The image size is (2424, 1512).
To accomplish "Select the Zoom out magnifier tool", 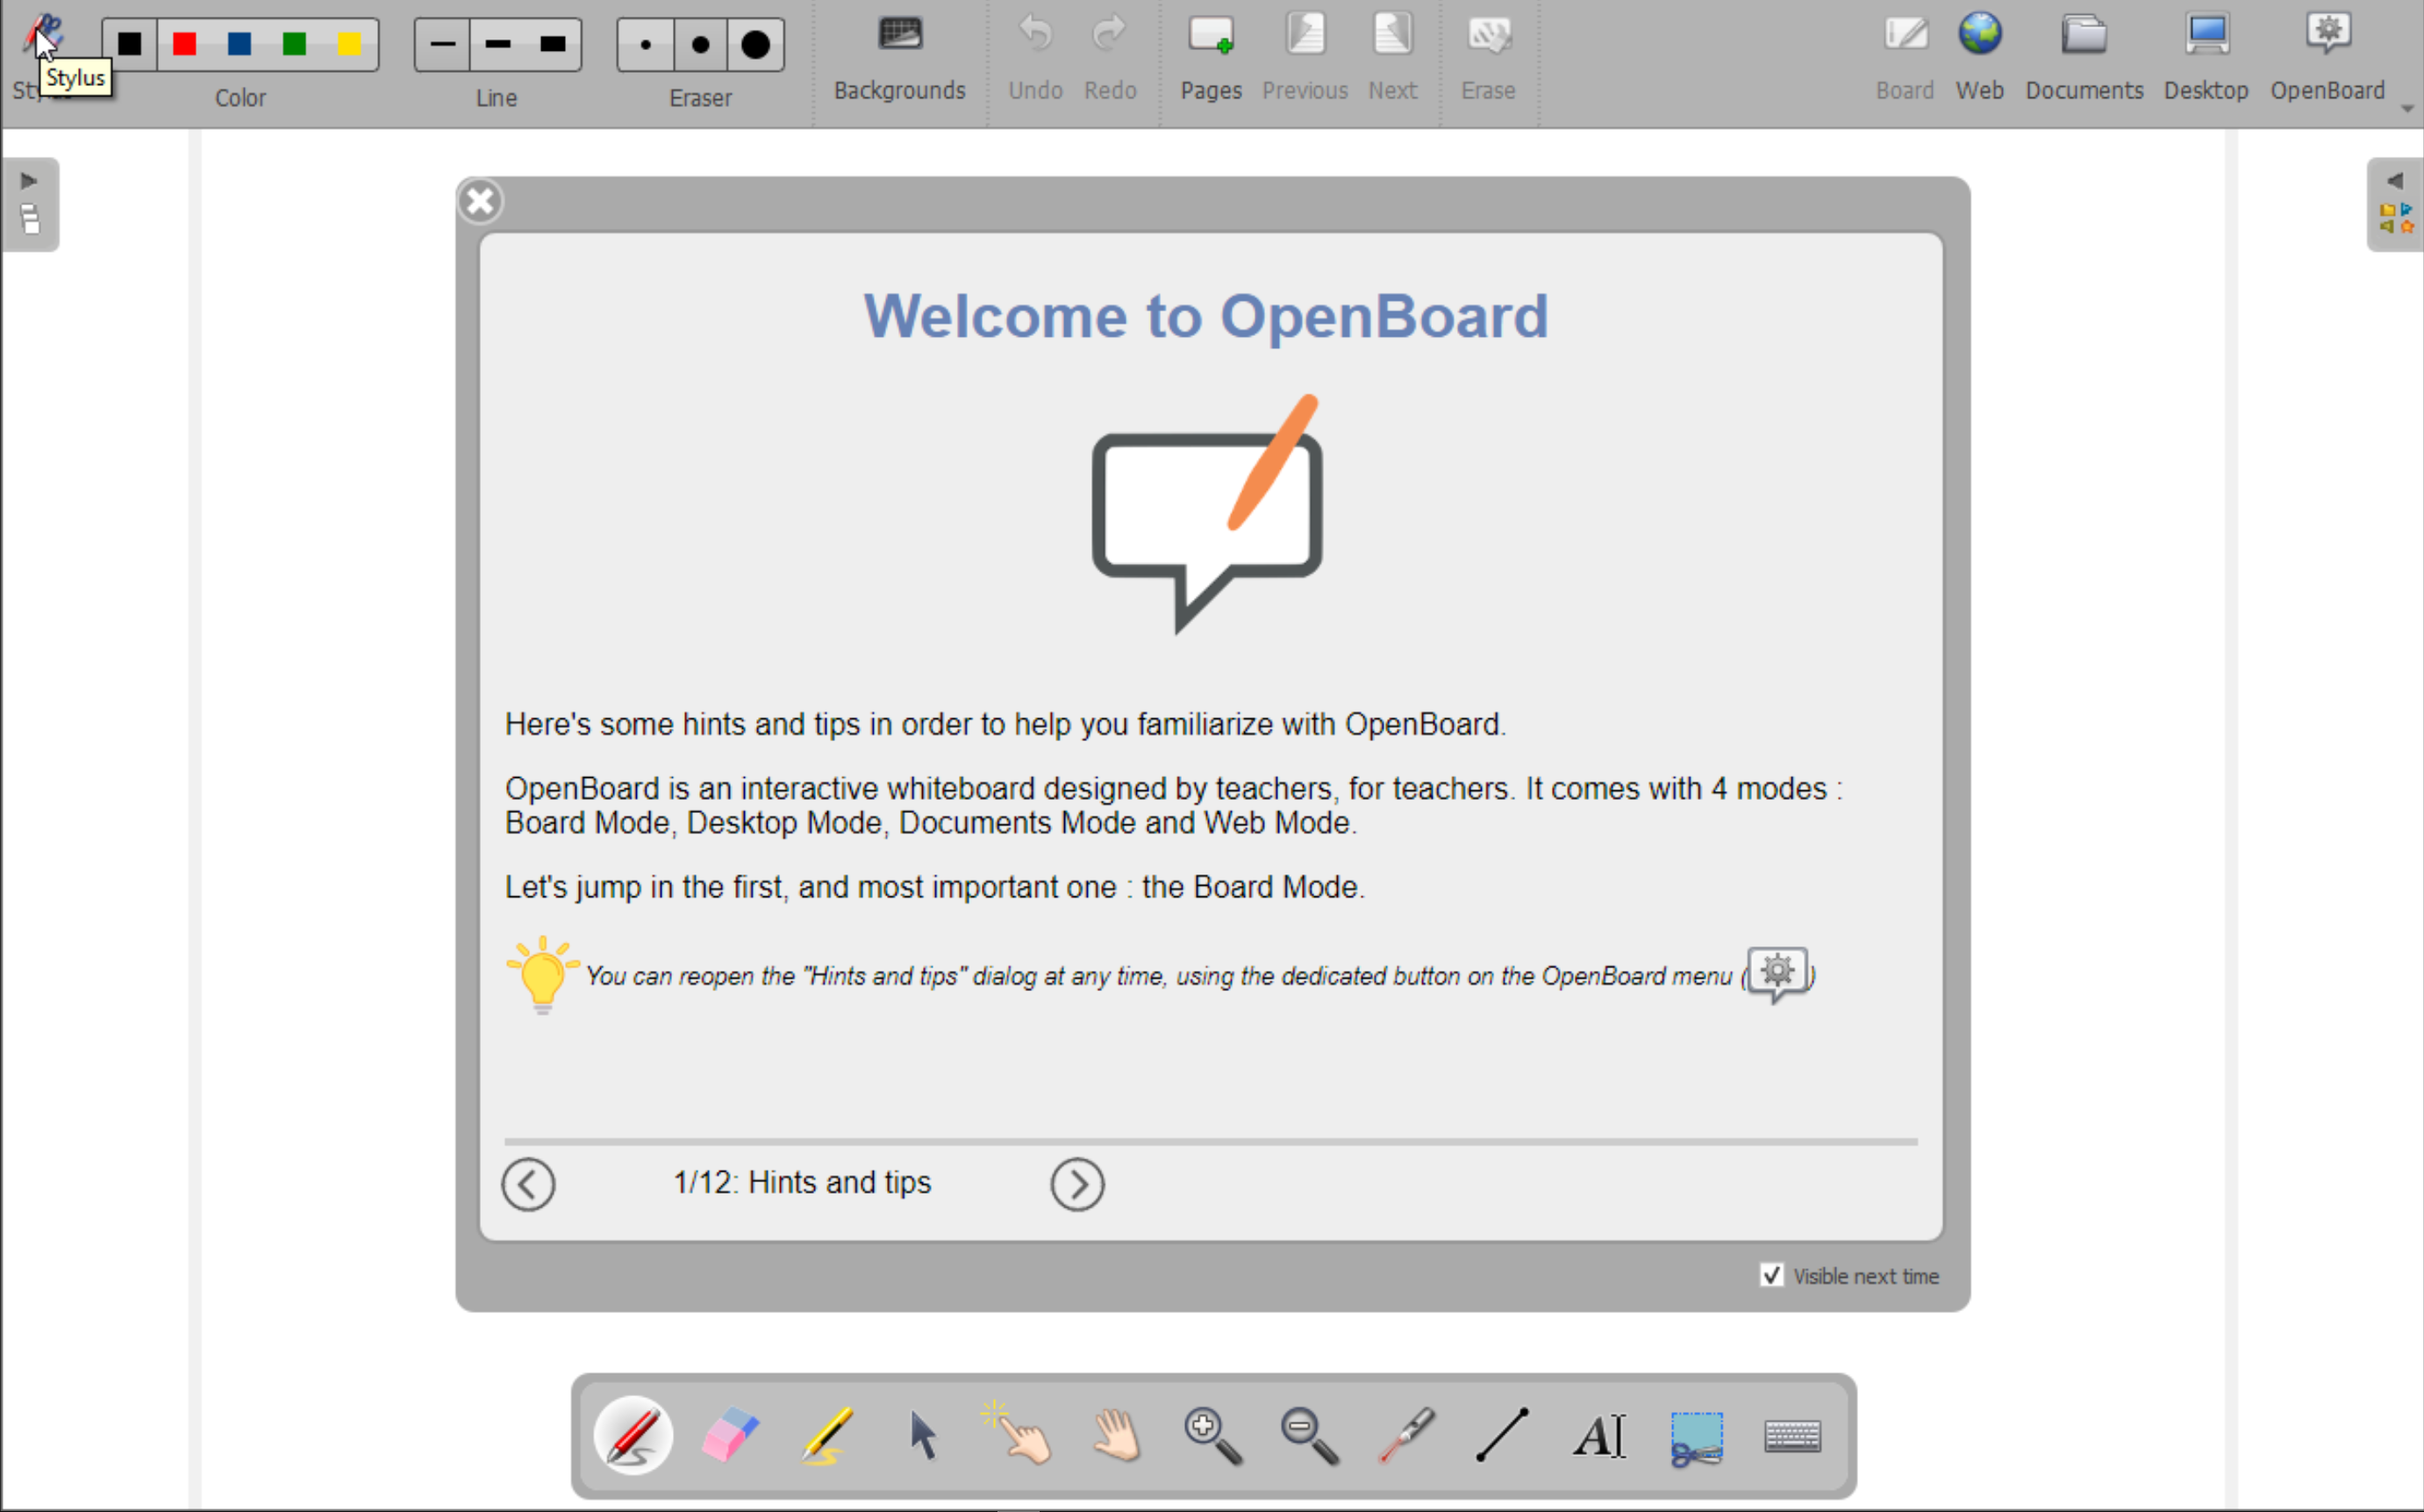I will 1310,1435.
